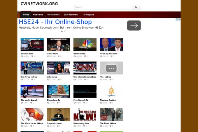Like the Free Speech TV video
The width and height of the screenshot is (198, 132).
tap(84, 103)
